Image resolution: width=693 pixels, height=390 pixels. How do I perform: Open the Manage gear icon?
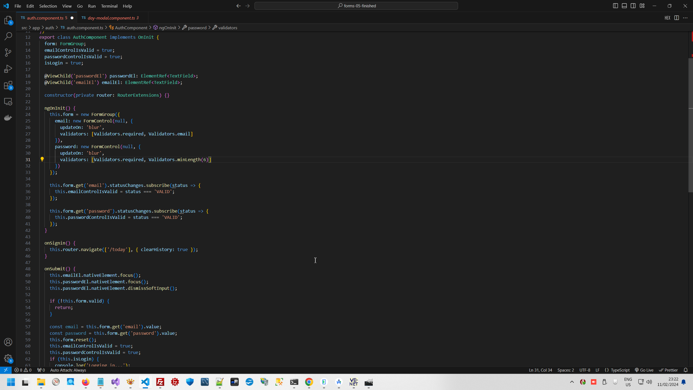tap(8, 358)
